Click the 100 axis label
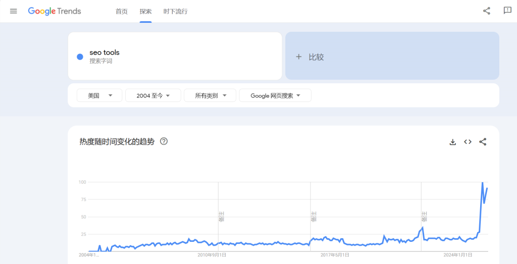This screenshot has width=517, height=264. tap(82, 182)
